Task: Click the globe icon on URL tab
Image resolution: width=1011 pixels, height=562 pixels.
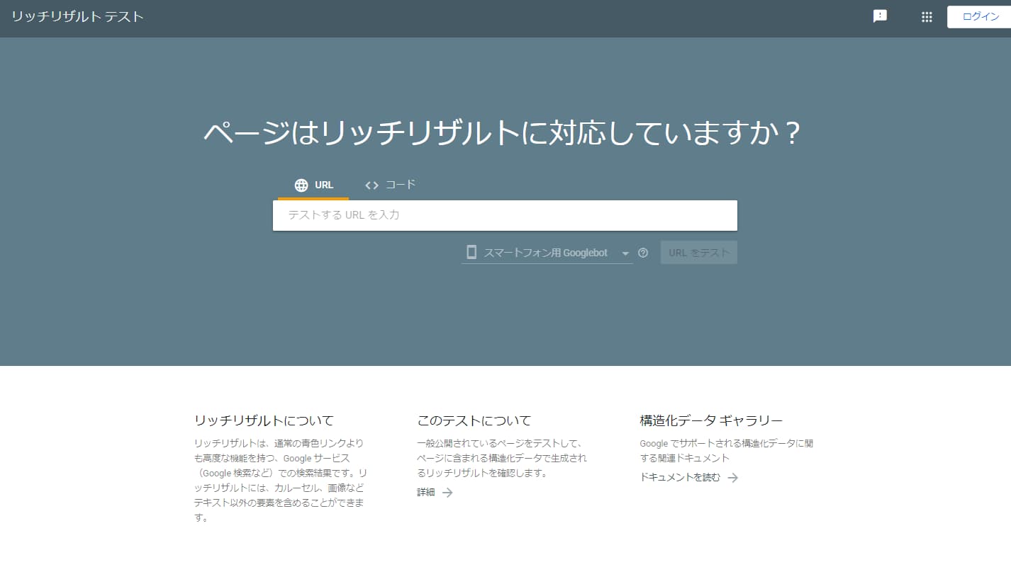Action: pyautogui.click(x=301, y=185)
